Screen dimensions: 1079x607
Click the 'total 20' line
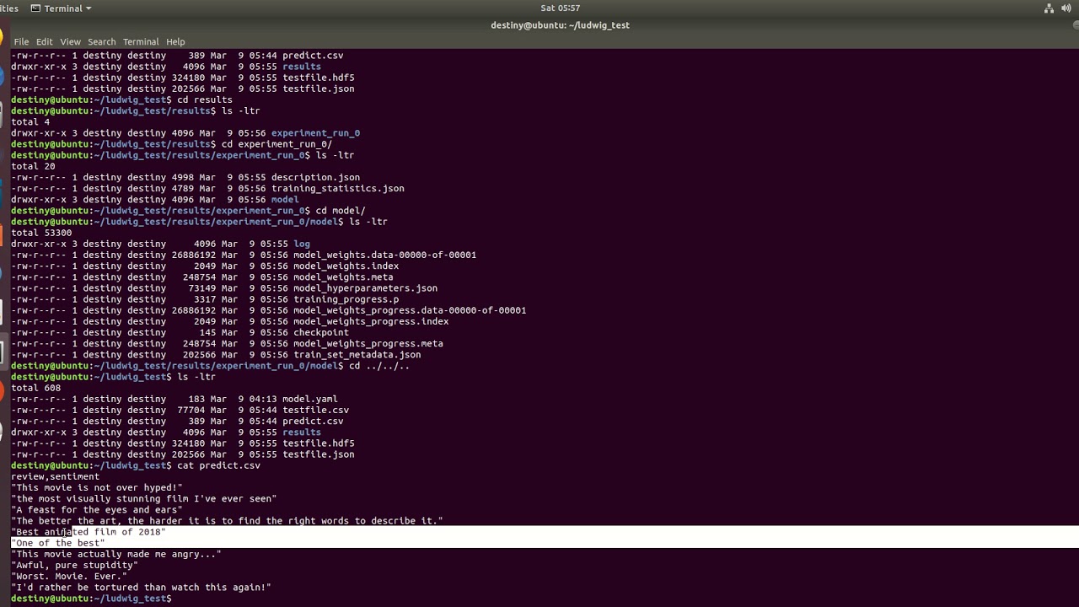pyautogui.click(x=33, y=166)
